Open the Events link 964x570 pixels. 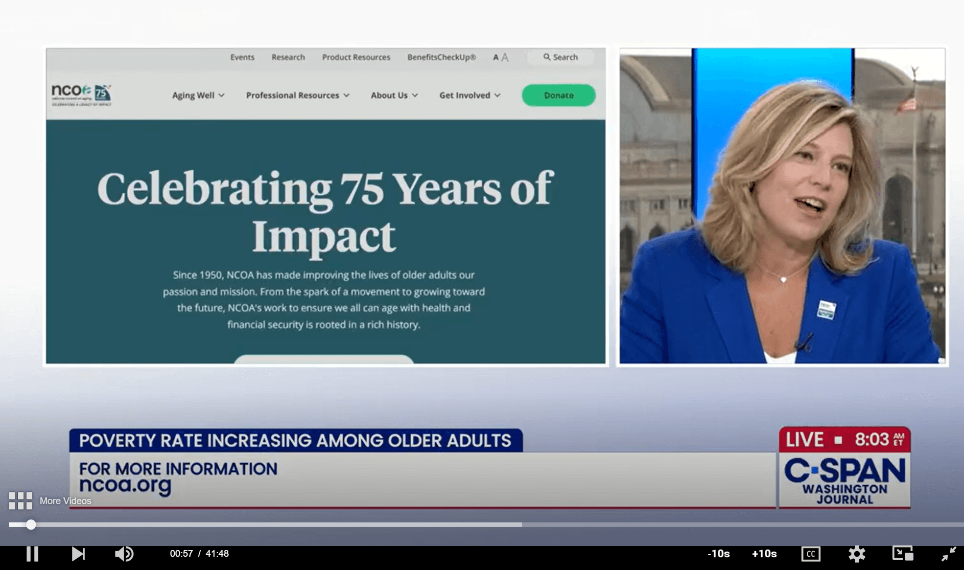click(242, 57)
